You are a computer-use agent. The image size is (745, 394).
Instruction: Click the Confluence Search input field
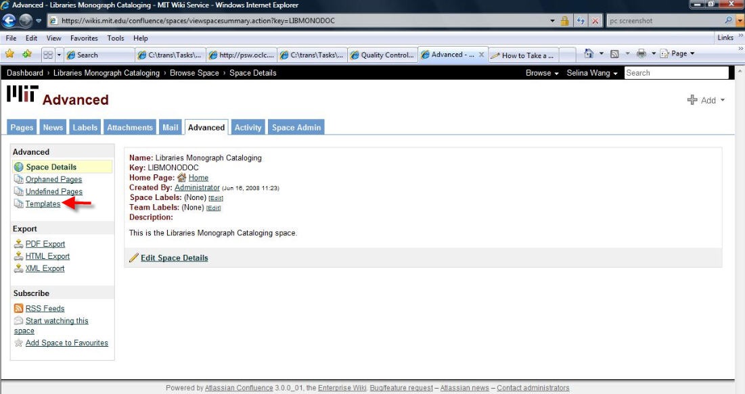click(x=676, y=73)
